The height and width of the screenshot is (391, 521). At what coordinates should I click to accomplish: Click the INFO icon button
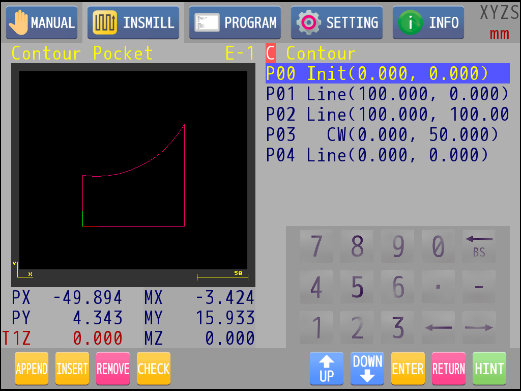pos(428,23)
